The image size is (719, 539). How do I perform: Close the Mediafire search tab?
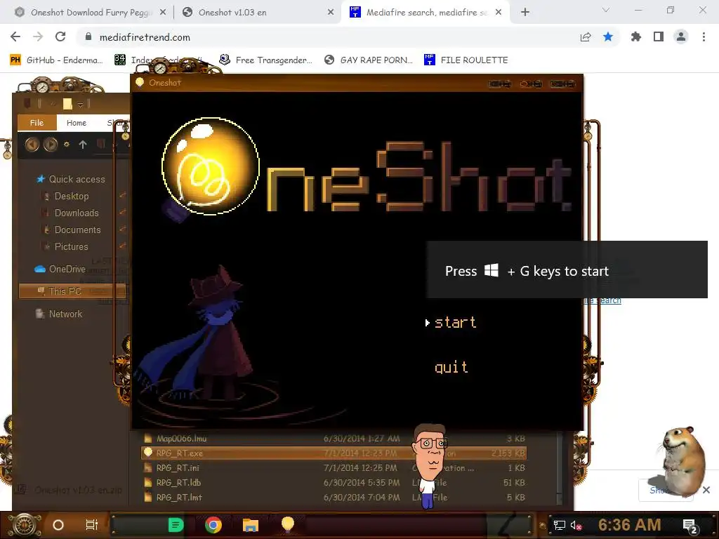pyautogui.click(x=499, y=13)
